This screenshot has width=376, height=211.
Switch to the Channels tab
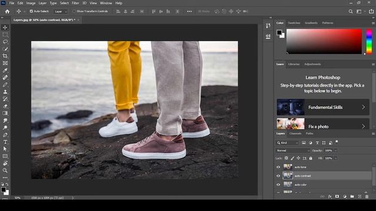[295, 134]
